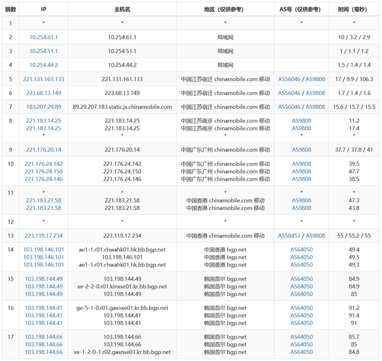Click IP link 221.176.20.14 at hop 9
382x361 pixels.
tap(44, 150)
